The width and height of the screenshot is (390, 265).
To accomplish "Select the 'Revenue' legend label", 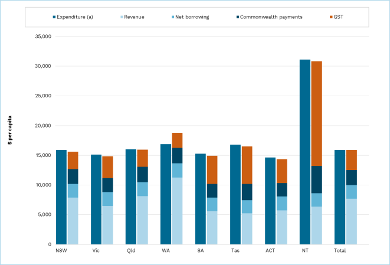I will click(134, 17).
